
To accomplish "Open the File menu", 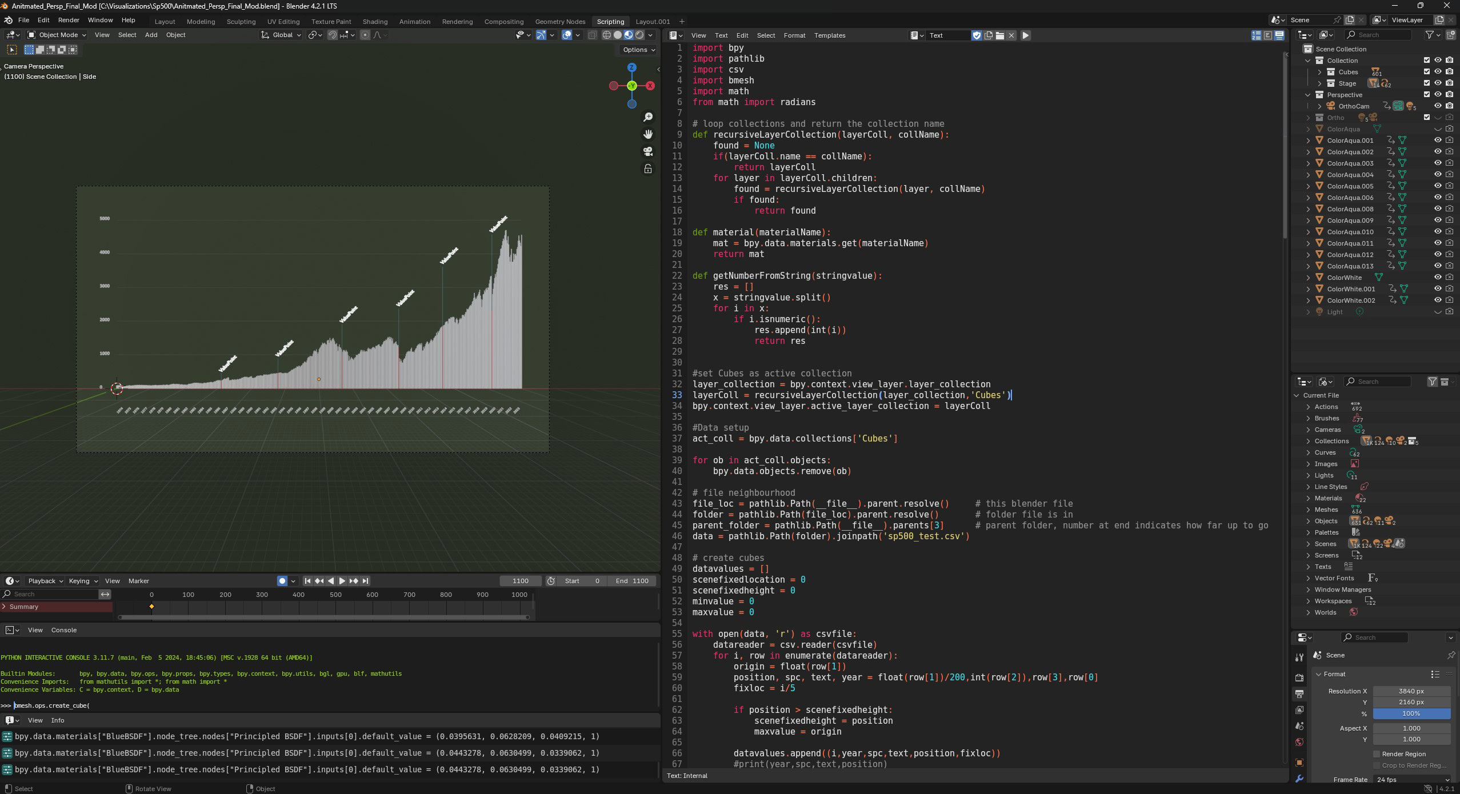I will pos(23,20).
